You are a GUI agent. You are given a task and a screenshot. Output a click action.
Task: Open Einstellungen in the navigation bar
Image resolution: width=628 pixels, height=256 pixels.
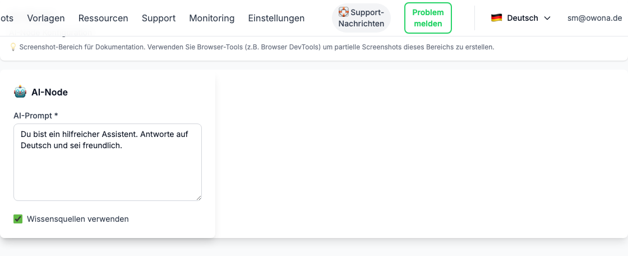point(276,18)
